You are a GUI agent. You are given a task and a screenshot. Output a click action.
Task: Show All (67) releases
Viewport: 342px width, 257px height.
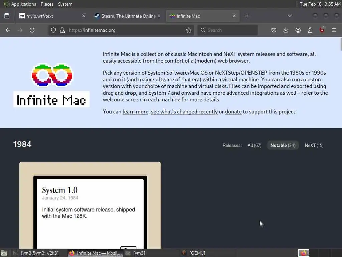[x=254, y=145]
